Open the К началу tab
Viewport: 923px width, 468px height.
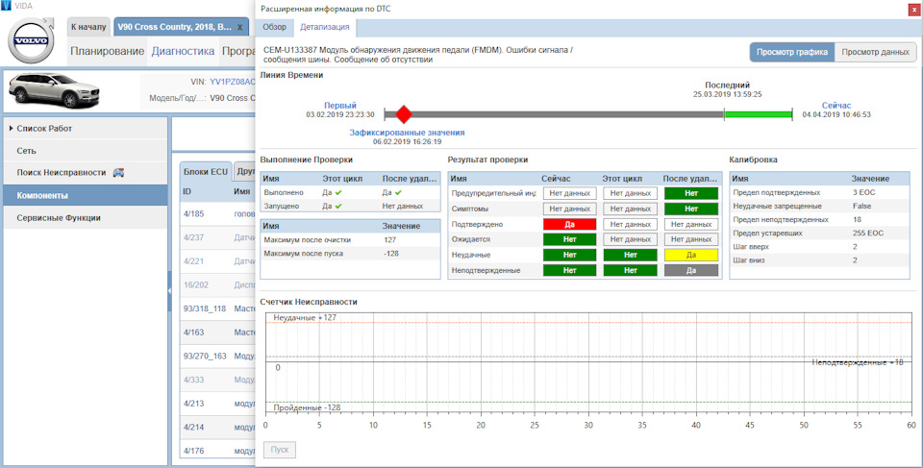88,27
